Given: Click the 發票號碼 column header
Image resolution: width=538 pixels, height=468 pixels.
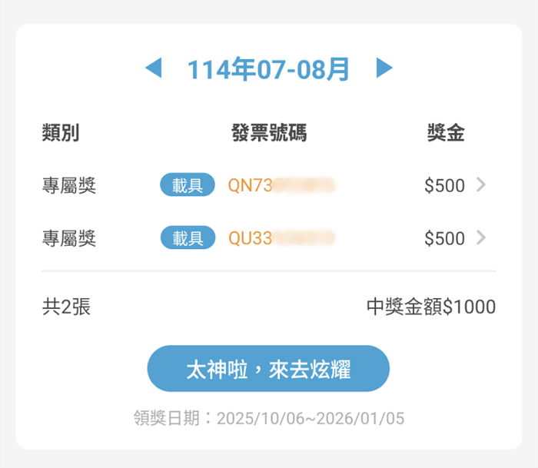Looking at the screenshot, I should pos(269,133).
